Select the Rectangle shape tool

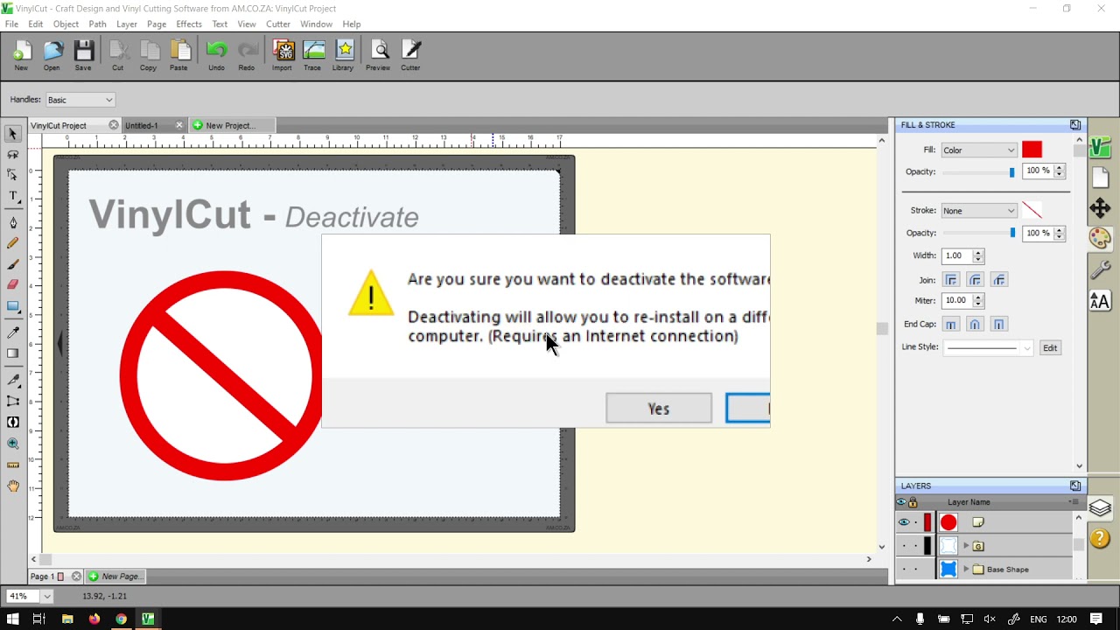click(x=13, y=306)
